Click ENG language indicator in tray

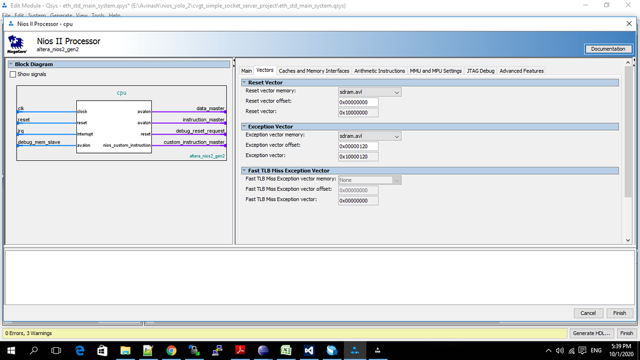596,350
